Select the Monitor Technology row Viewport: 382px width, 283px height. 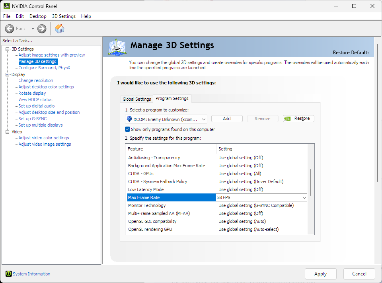point(217,205)
